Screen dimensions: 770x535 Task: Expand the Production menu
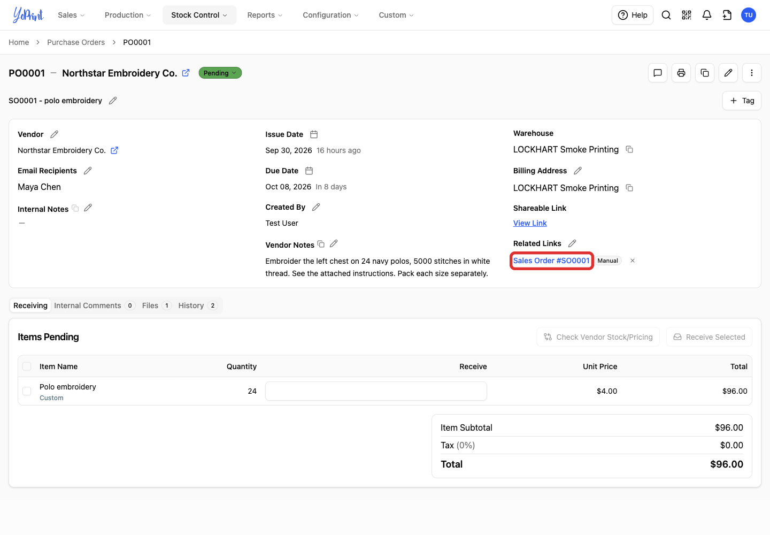coord(128,15)
